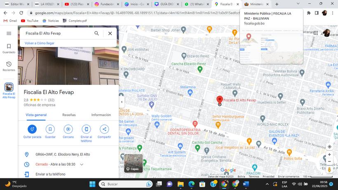Click the Elizardo Perez school marker
338x190 pixels.
point(184,56)
